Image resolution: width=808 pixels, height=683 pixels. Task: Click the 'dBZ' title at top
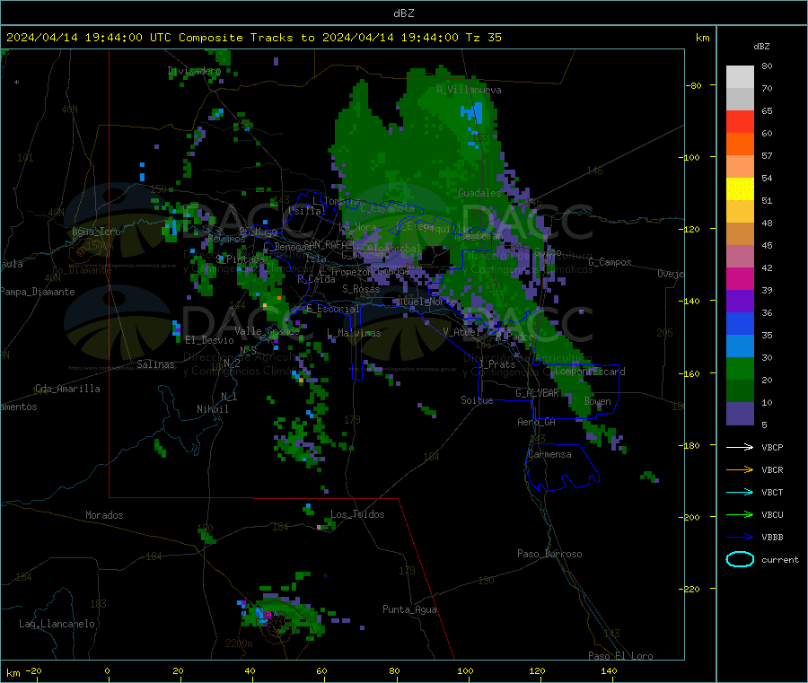(403, 13)
